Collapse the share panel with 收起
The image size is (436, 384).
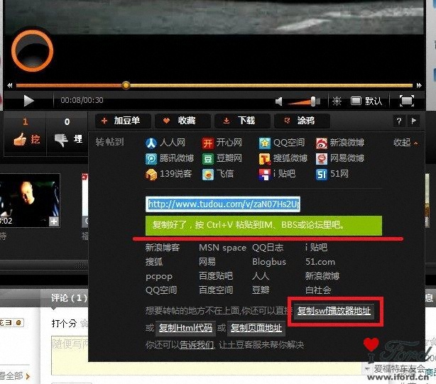click(x=405, y=143)
